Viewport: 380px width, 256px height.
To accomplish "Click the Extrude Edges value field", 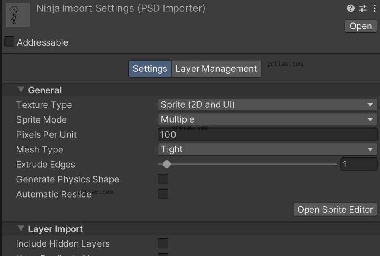I will coord(358,164).
